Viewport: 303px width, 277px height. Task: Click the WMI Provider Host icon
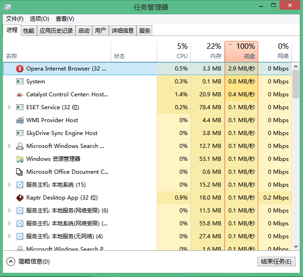point(20,120)
